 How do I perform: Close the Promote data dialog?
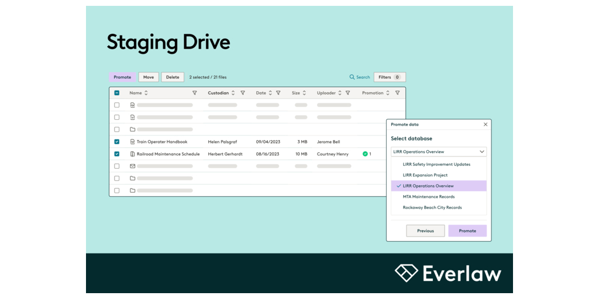click(485, 124)
